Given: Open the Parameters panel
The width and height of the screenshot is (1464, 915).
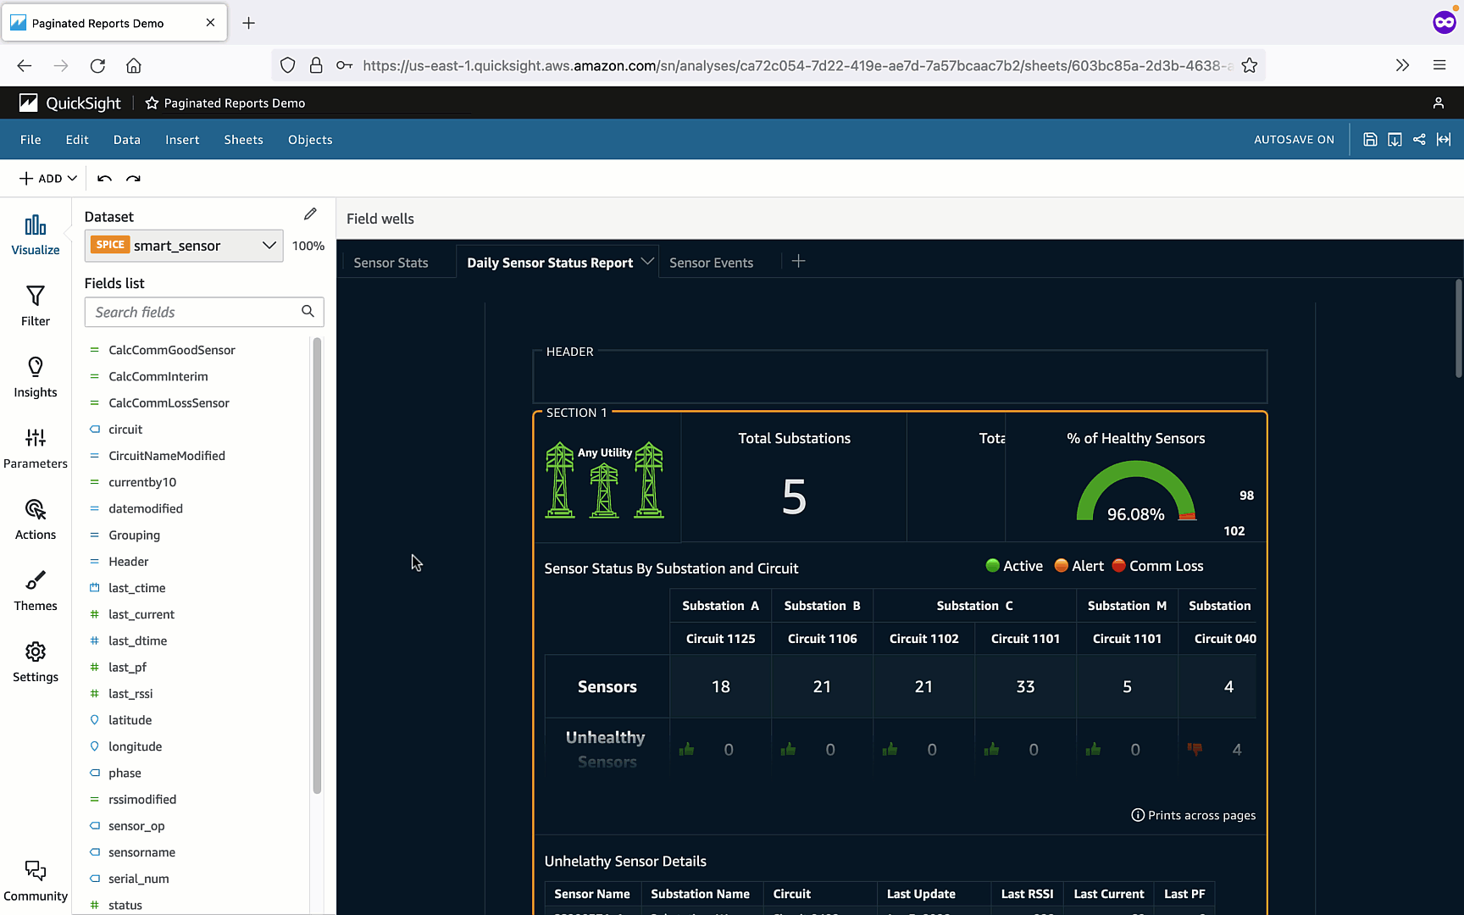Looking at the screenshot, I should click(36, 448).
